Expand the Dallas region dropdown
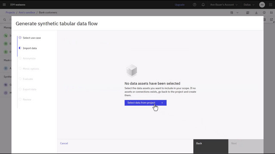275x154 pixels. (249, 5)
